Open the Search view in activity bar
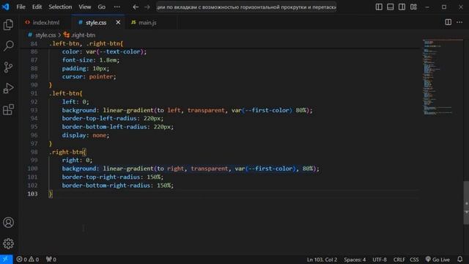This screenshot has height=264, width=469. (8, 45)
